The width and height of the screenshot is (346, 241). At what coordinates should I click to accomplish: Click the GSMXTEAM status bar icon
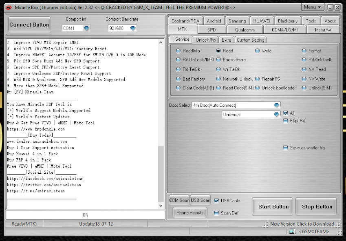click(x=292, y=232)
